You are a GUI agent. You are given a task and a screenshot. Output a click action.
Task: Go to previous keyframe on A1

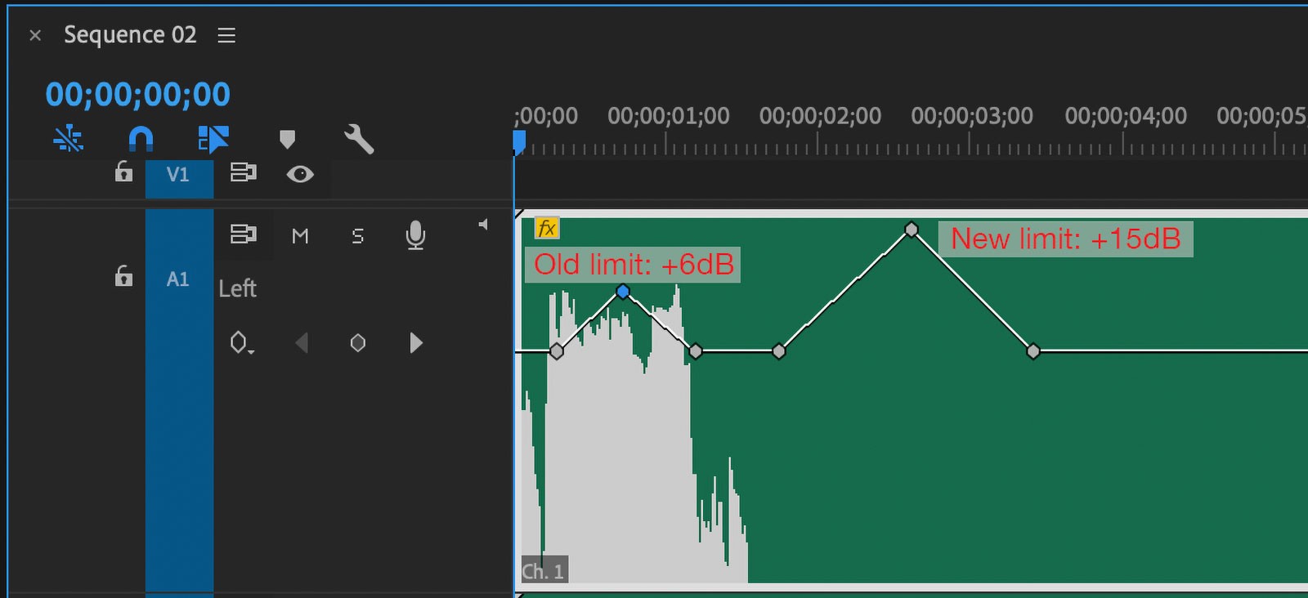click(x=302, y=343)
